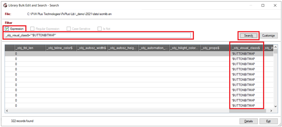Click the horizontal scrollbar right arrow

pyautogui.click(x=271, y=111)
